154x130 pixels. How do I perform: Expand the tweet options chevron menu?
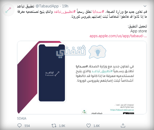pos(145,6)
